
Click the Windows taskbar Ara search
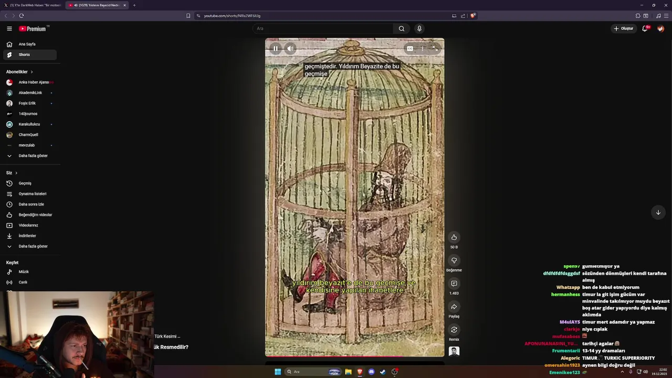tap(313, 372)
